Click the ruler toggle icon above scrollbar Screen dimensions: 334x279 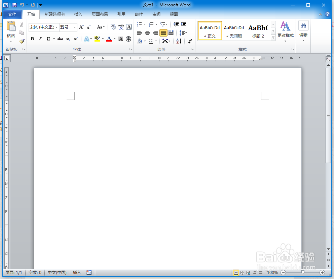[x=328, y=59]
